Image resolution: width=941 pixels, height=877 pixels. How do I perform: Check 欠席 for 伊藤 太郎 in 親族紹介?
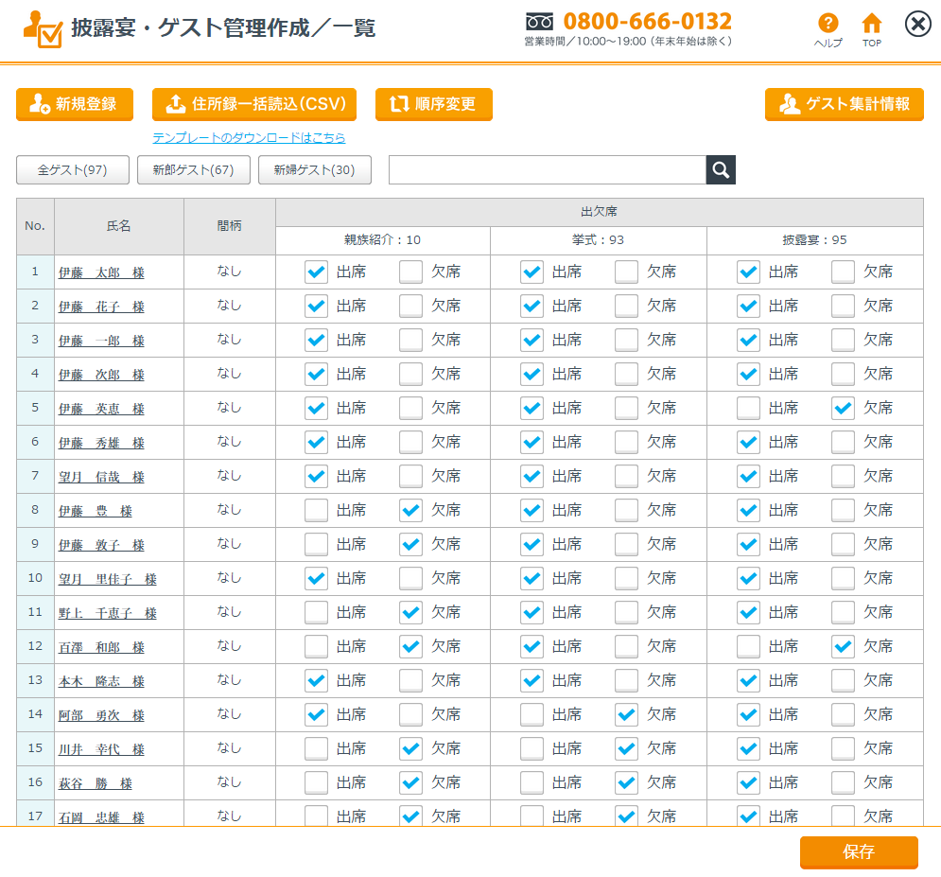(x=411, y=272)
